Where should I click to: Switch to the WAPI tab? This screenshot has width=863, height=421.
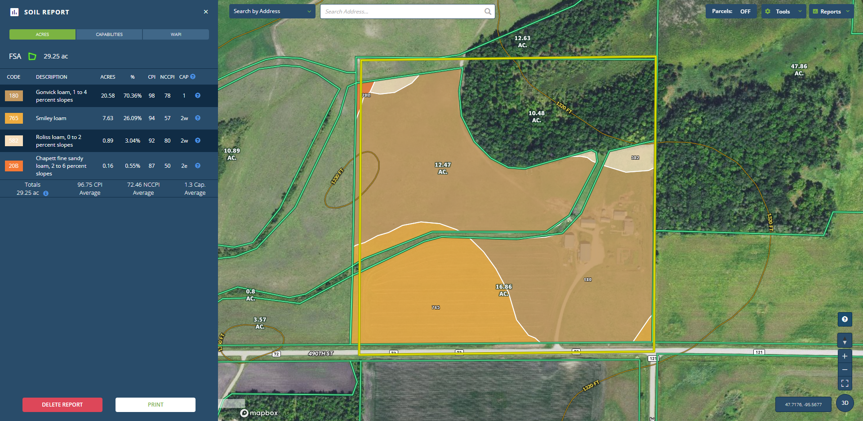tap(176, 35)
